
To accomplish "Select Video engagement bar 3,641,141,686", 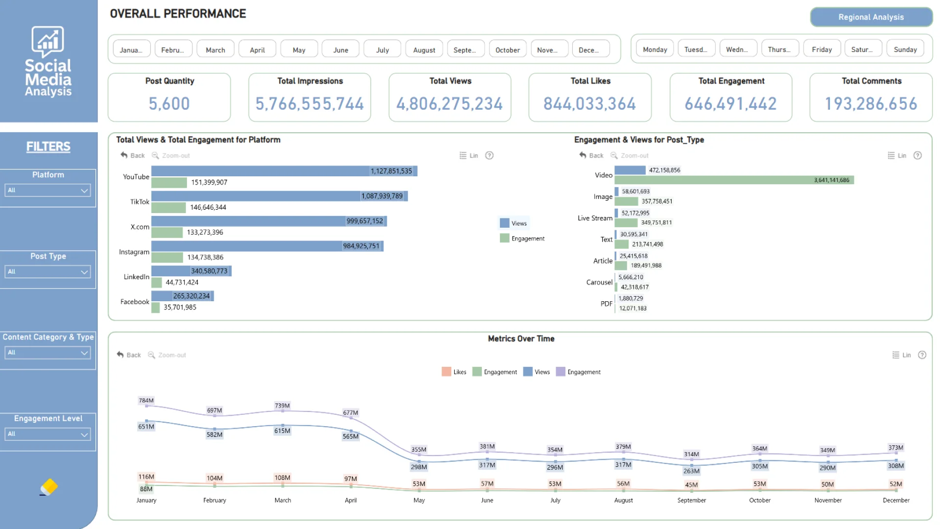I will [734, 180].
